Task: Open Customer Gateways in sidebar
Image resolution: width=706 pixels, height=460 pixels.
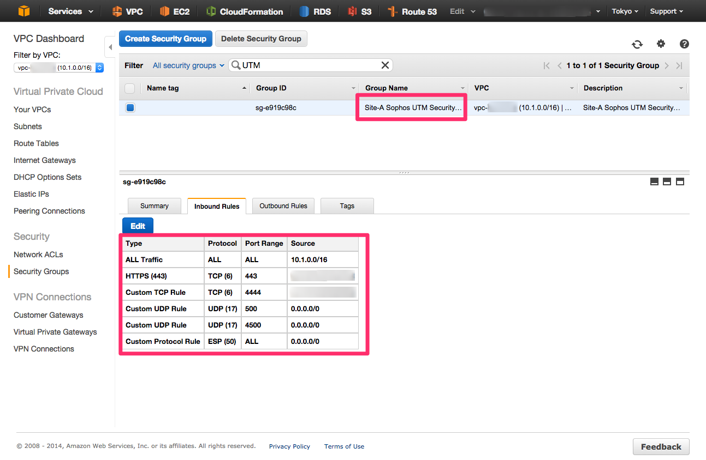Action: pos(49,315)
